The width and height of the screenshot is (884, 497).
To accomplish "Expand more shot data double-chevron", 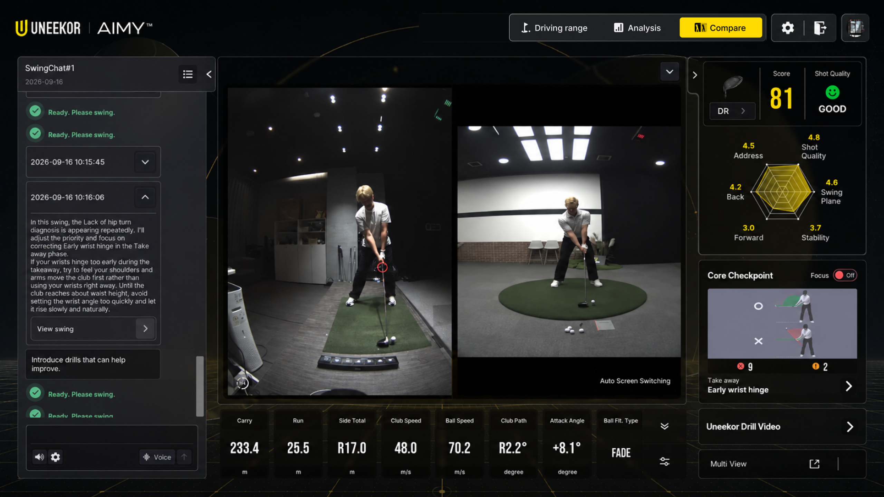I will pyautogui.click(x=664, y=427).
